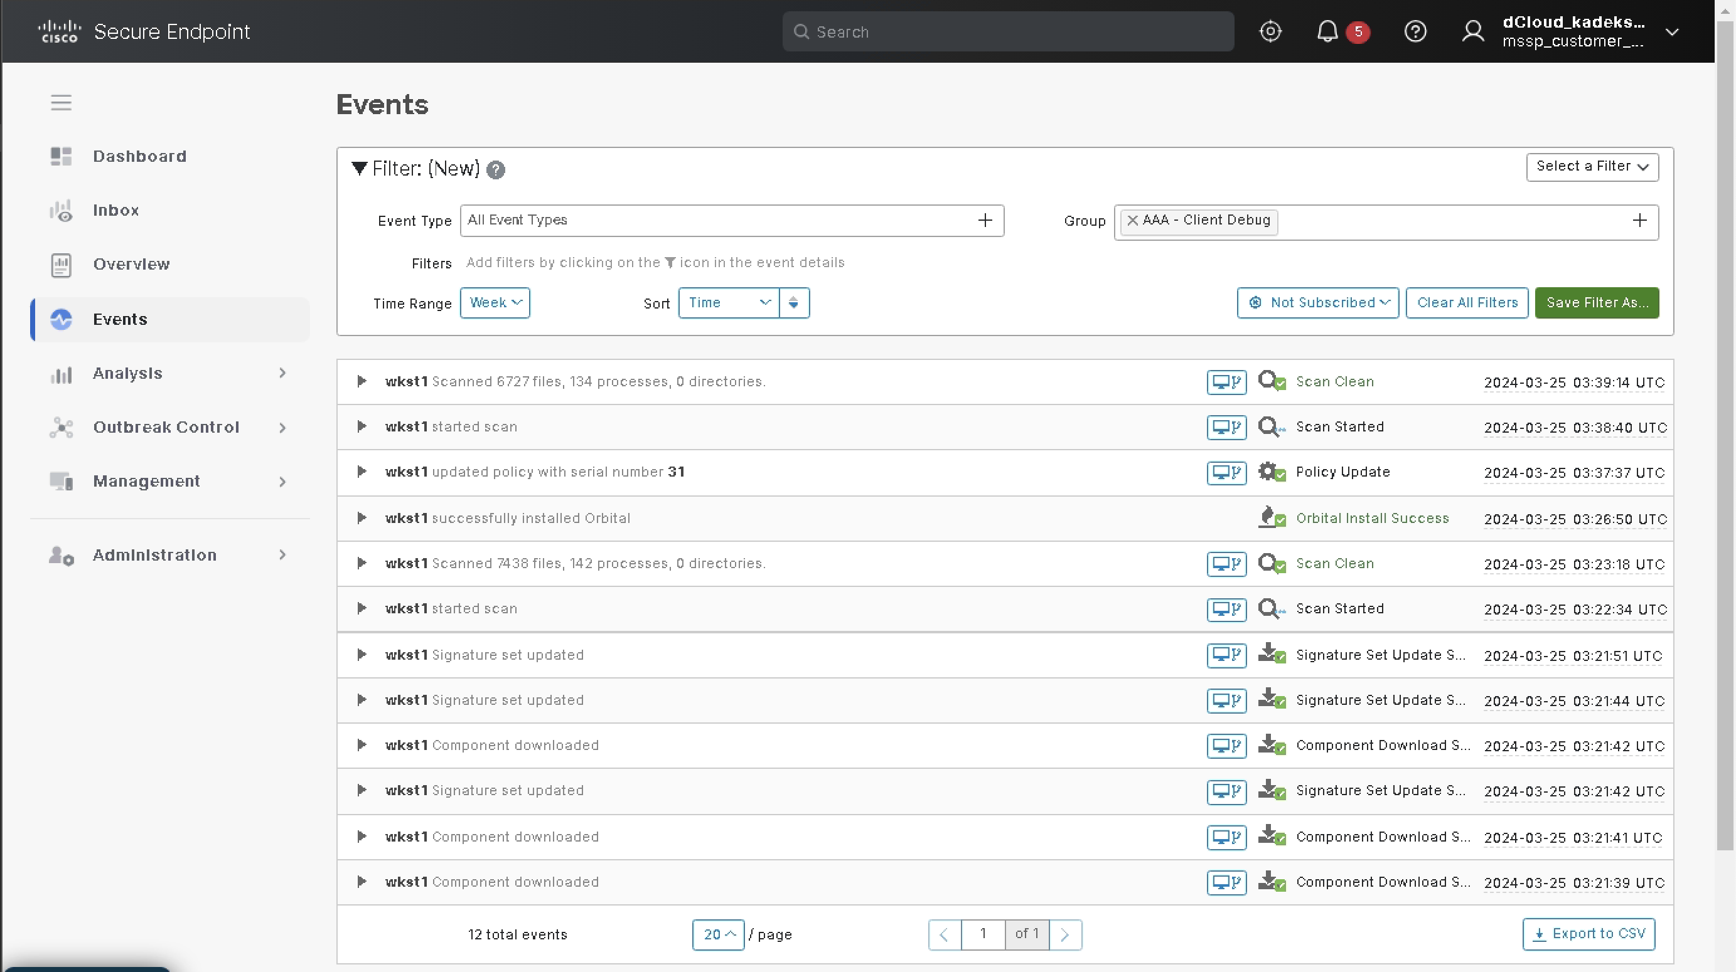This screenshot has width=1736, height=972.
Task: Collapse the Filter panel triangle
Action: [359, 168]
